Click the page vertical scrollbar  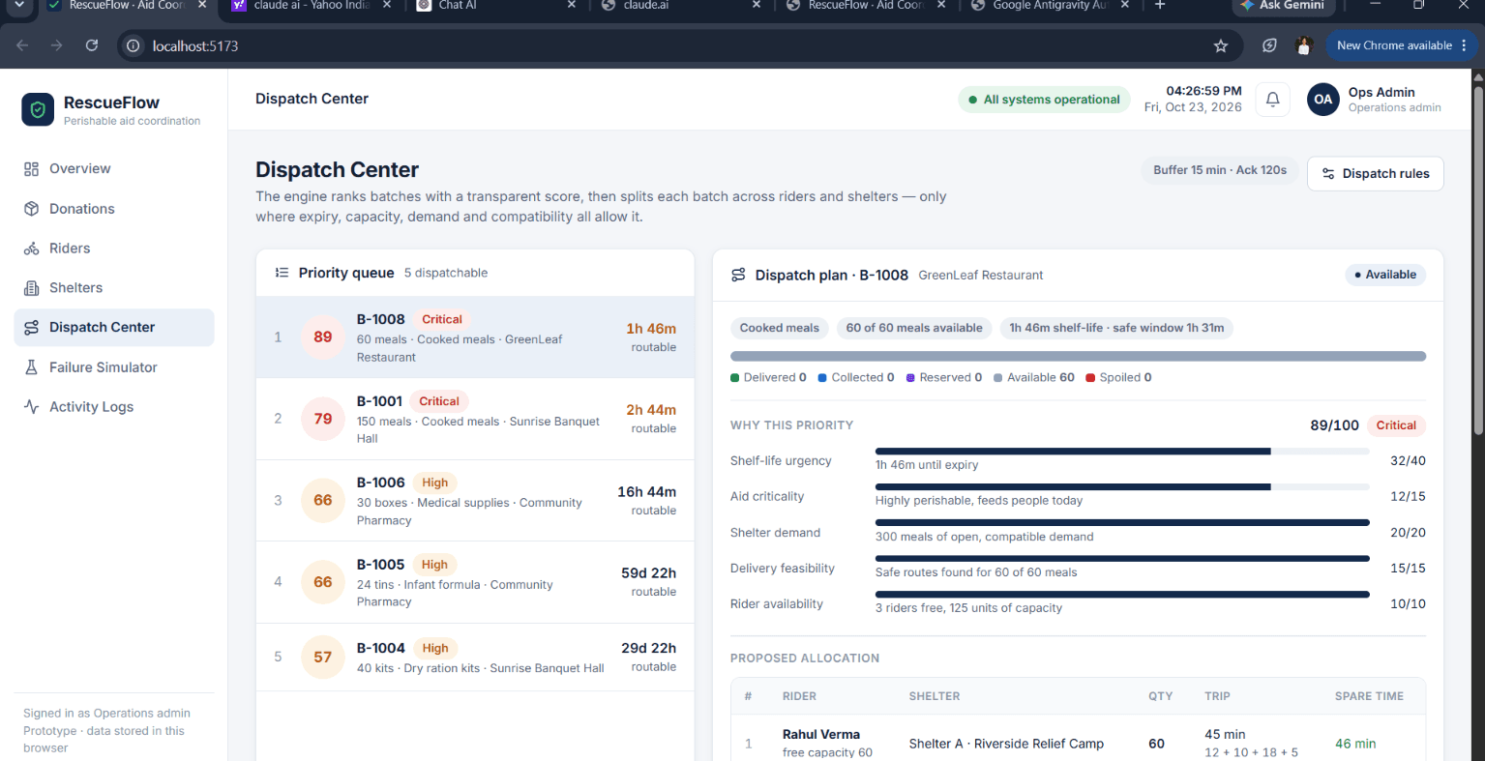coord(1478,261)
